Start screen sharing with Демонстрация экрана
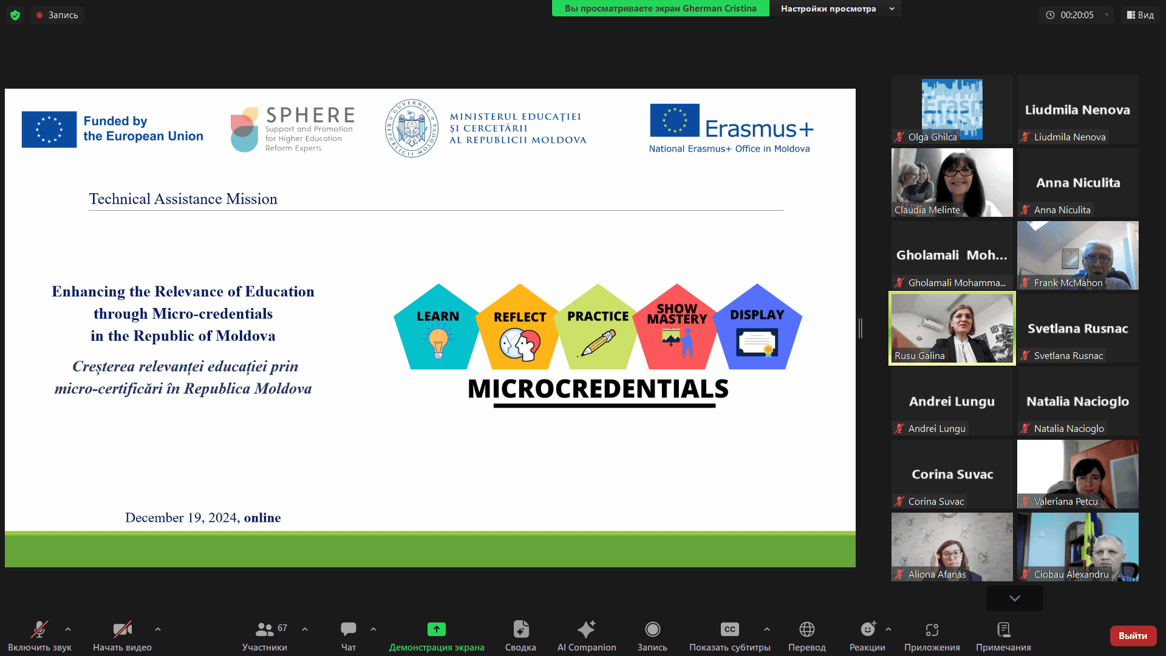 coord(436,629)
